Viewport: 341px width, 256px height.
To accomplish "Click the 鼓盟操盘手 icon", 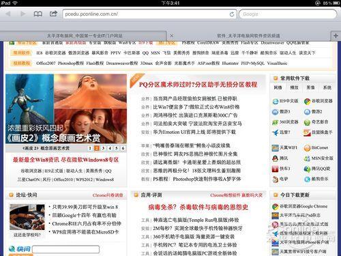I will pos(307,132).
